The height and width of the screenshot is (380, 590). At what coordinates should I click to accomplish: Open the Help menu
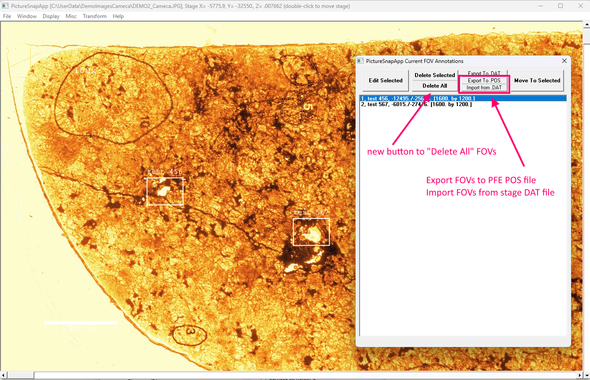(x=118, y=16)
